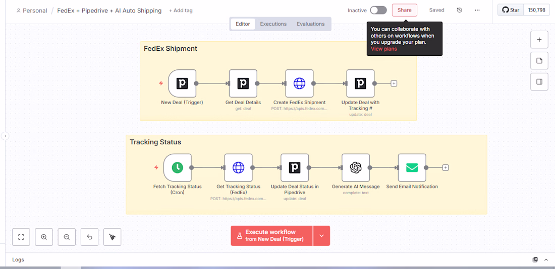Expand the collapsed left sidebar
The height and width of the screenshot is (269, 555).
point(5,136)
